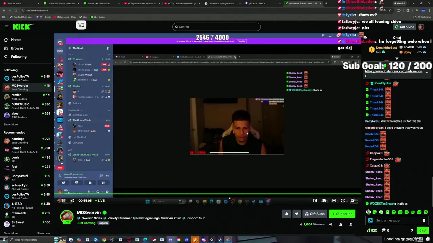The image size is (433, 243).
Task: Open the Twitch bookmark
Action: (44, 17)
